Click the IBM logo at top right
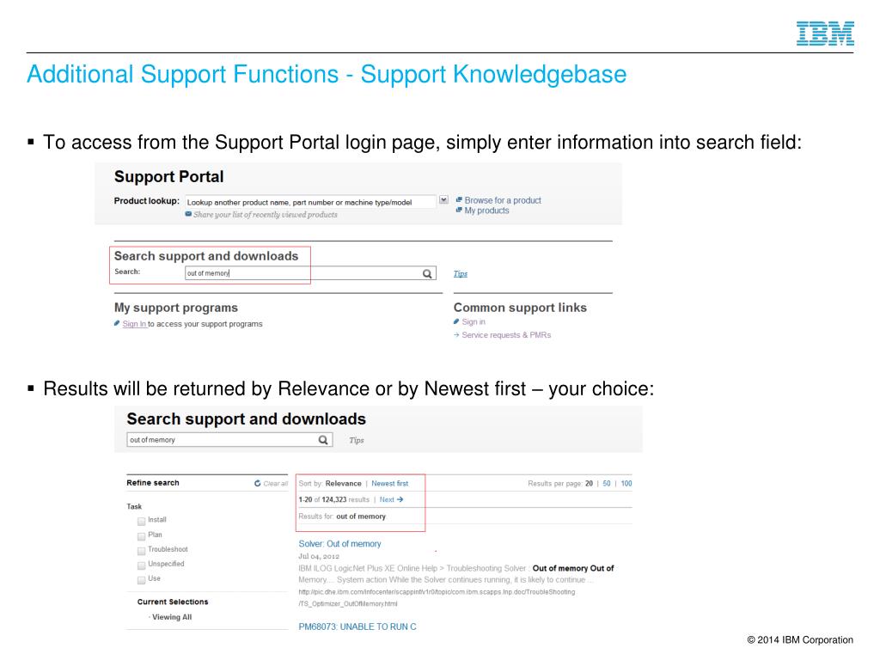The image size is (880, 660). (x=825, y=34)
